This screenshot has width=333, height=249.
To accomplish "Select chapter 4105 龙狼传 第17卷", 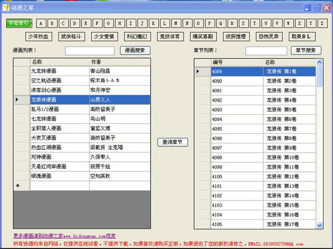I will pyautogui.click(x=255, y=224).
